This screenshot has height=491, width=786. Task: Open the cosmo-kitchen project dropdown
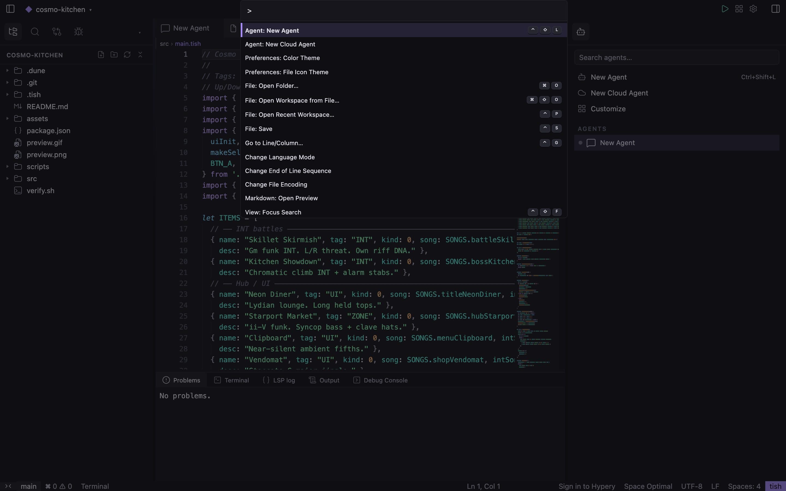[x=59, y=10]
